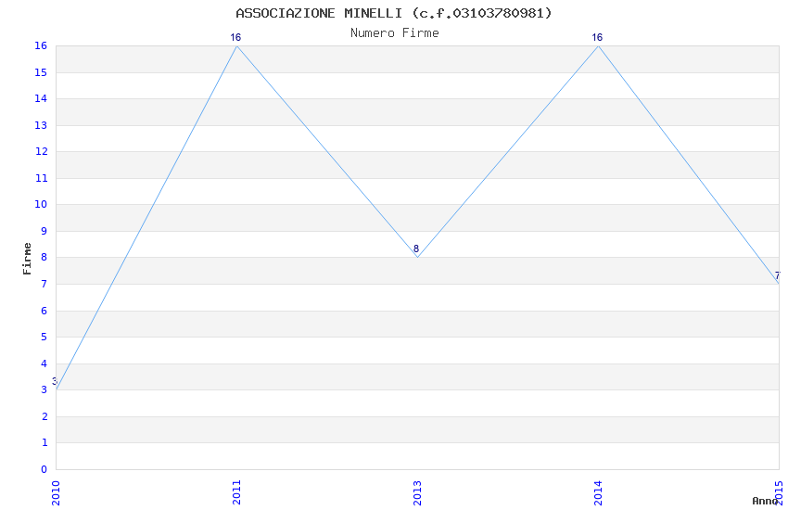Click the data label 8 above 2013
Image resolution: width=788 pixels, height=510 pixels.
[416, 249]
